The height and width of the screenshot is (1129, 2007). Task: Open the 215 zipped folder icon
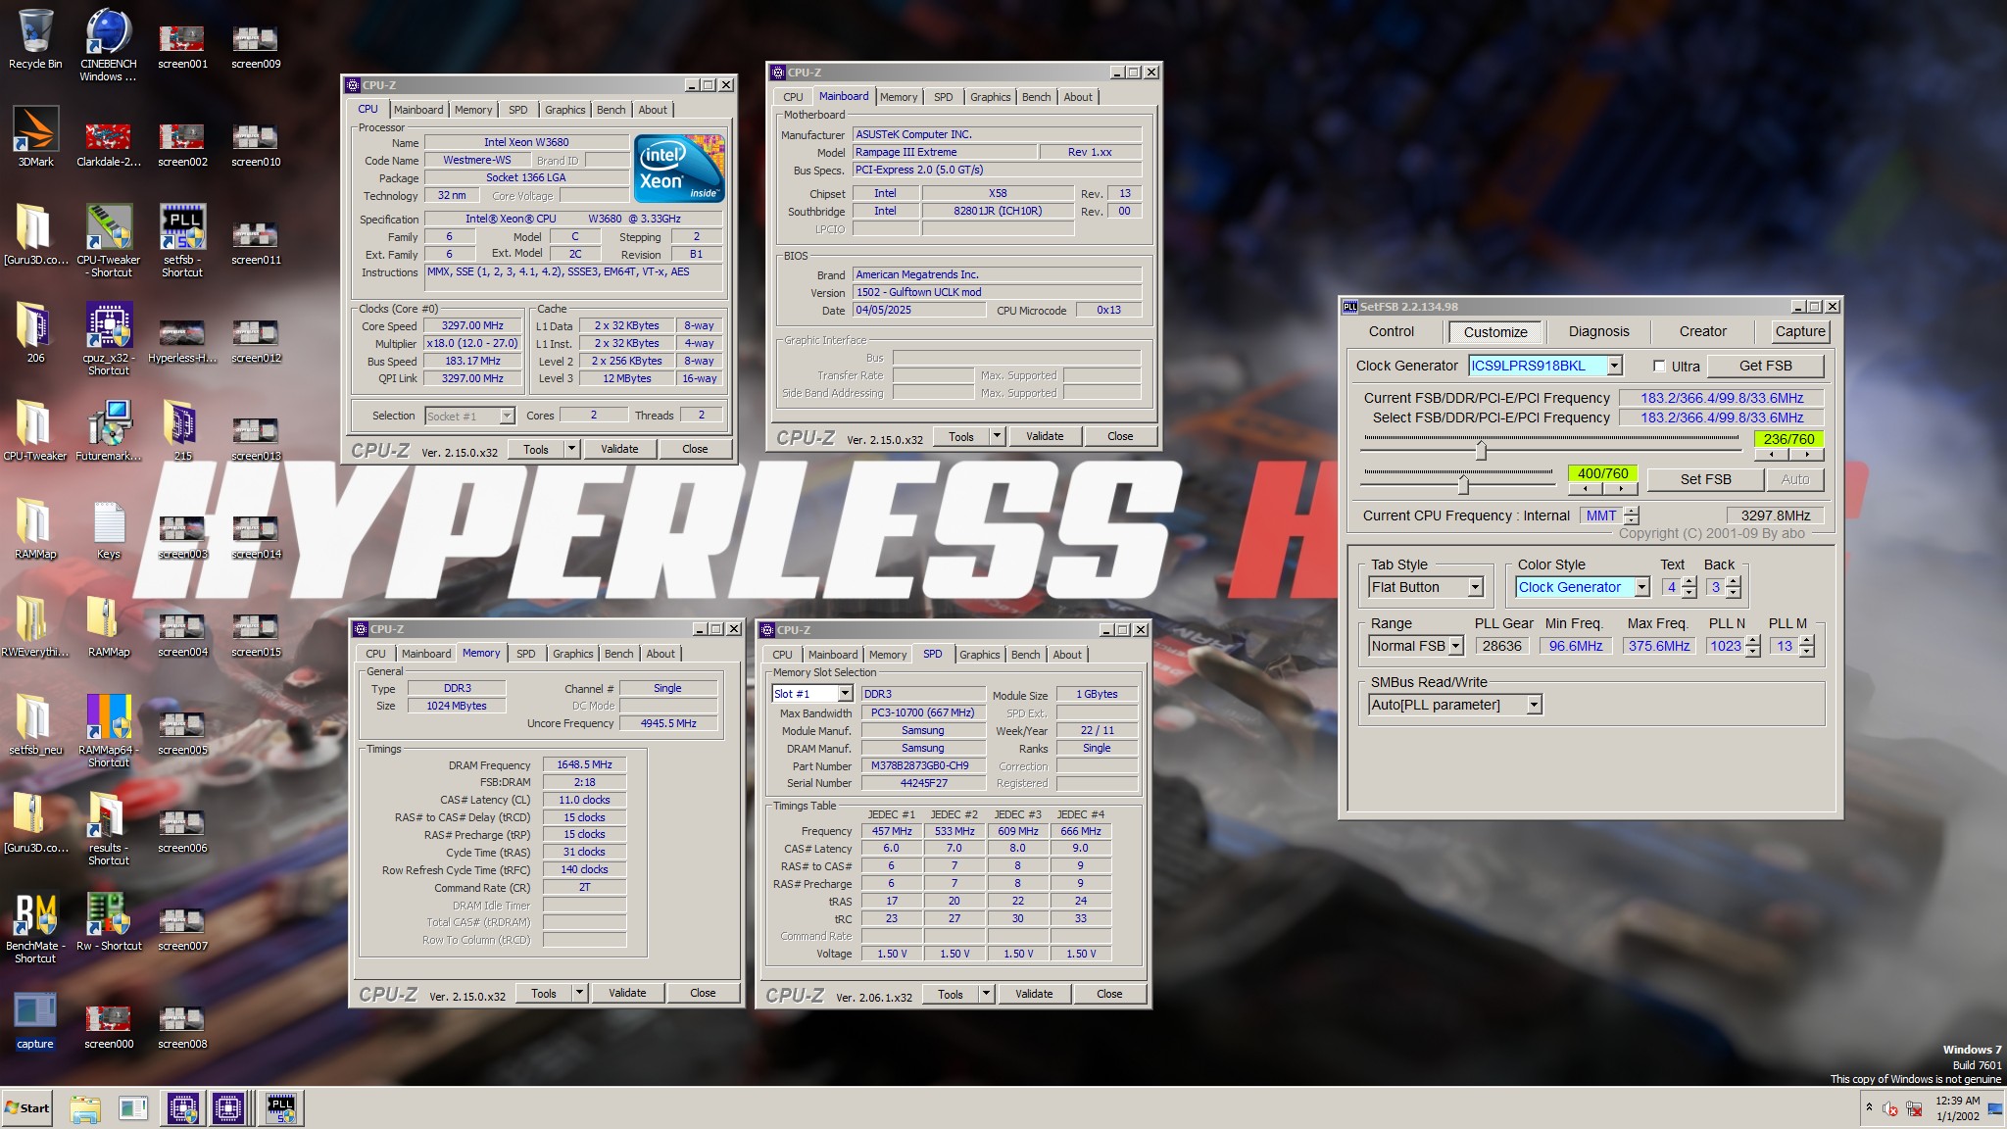182,431
